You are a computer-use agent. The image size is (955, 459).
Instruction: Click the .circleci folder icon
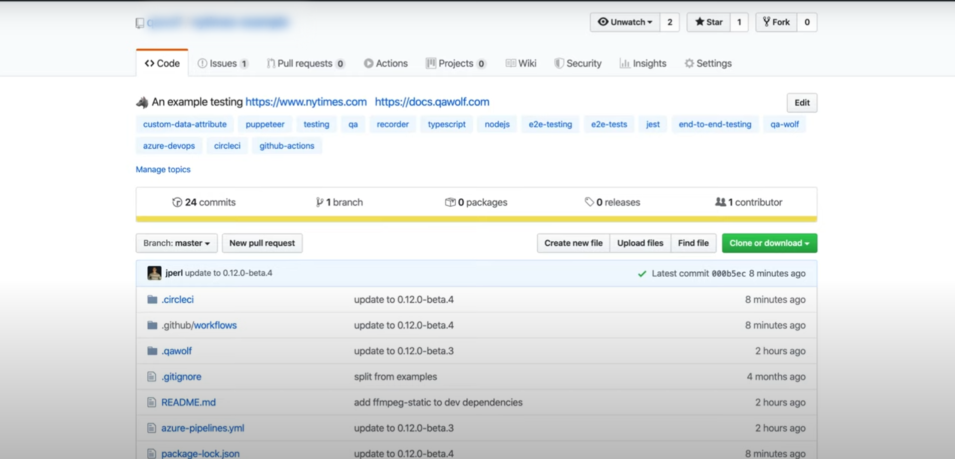coord(152,299)
